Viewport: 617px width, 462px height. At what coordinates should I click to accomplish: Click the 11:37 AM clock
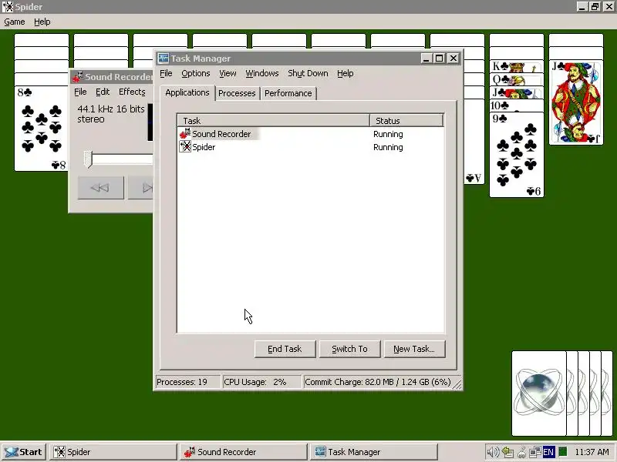[592, 452]
